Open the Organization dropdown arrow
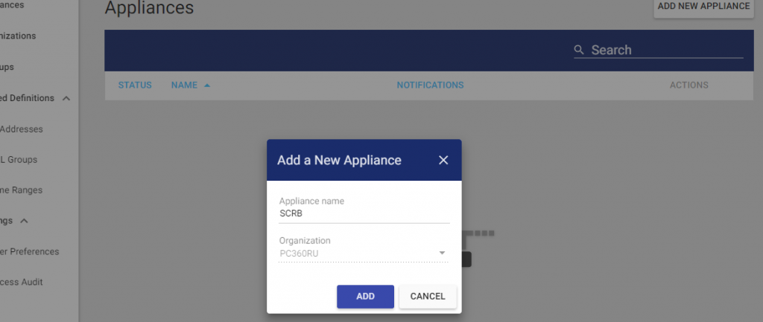The image size is (763, 322). coord(442,254)
